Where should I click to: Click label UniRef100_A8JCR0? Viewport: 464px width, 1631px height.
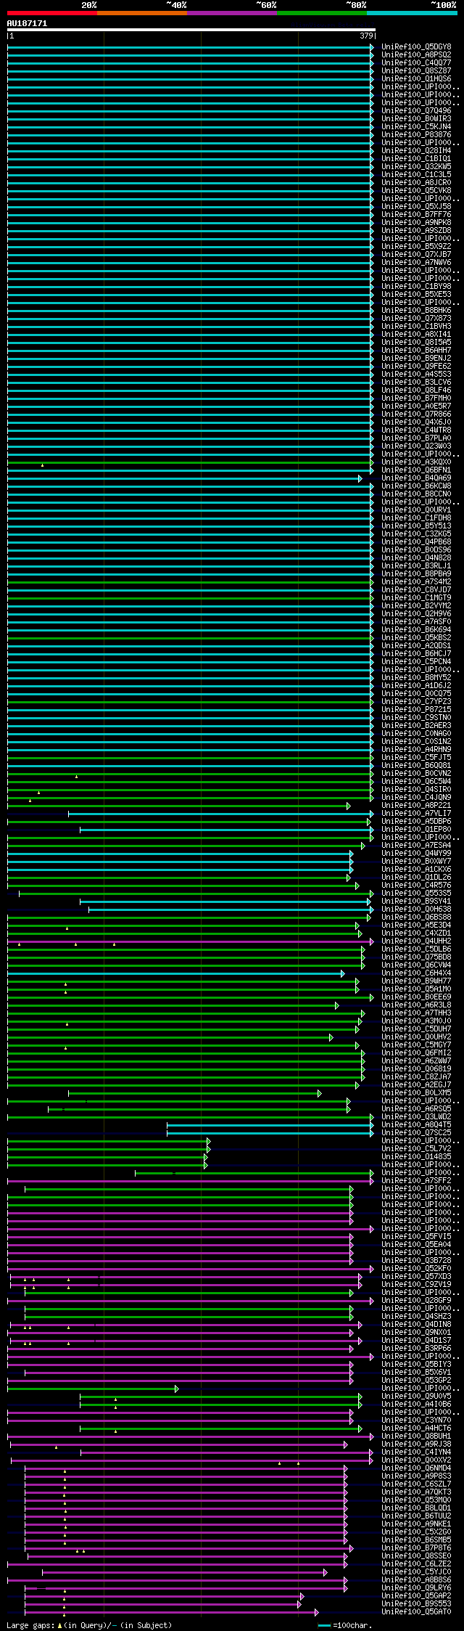pos(416,183)
